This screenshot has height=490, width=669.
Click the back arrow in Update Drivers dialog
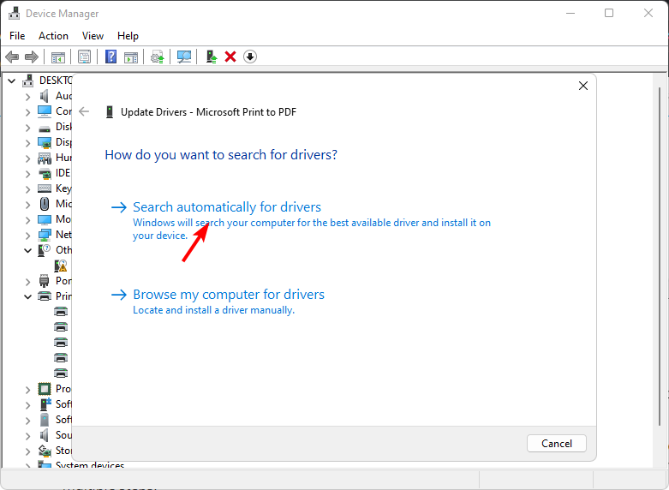(x=84, y=112)
